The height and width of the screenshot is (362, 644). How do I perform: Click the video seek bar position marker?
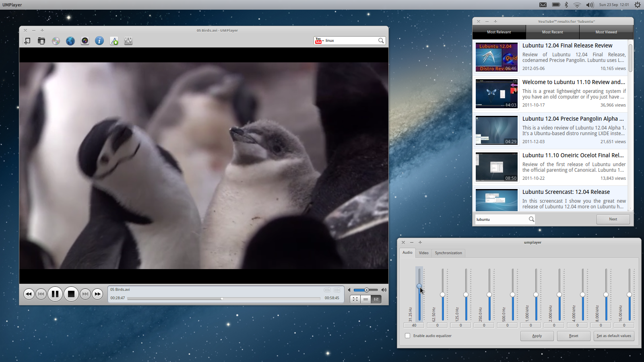pos(222,298)
